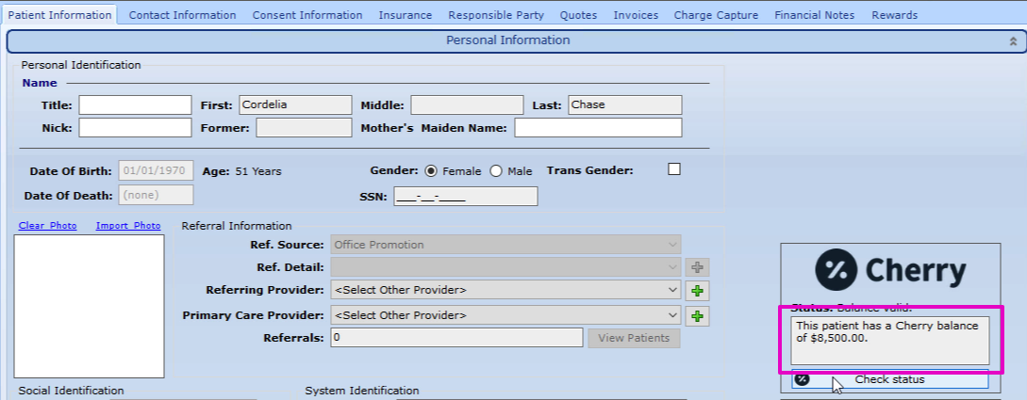This screenshot has height=400, width=1027.
Task: Select the Female gender radio button
Action: pos(431,171)
